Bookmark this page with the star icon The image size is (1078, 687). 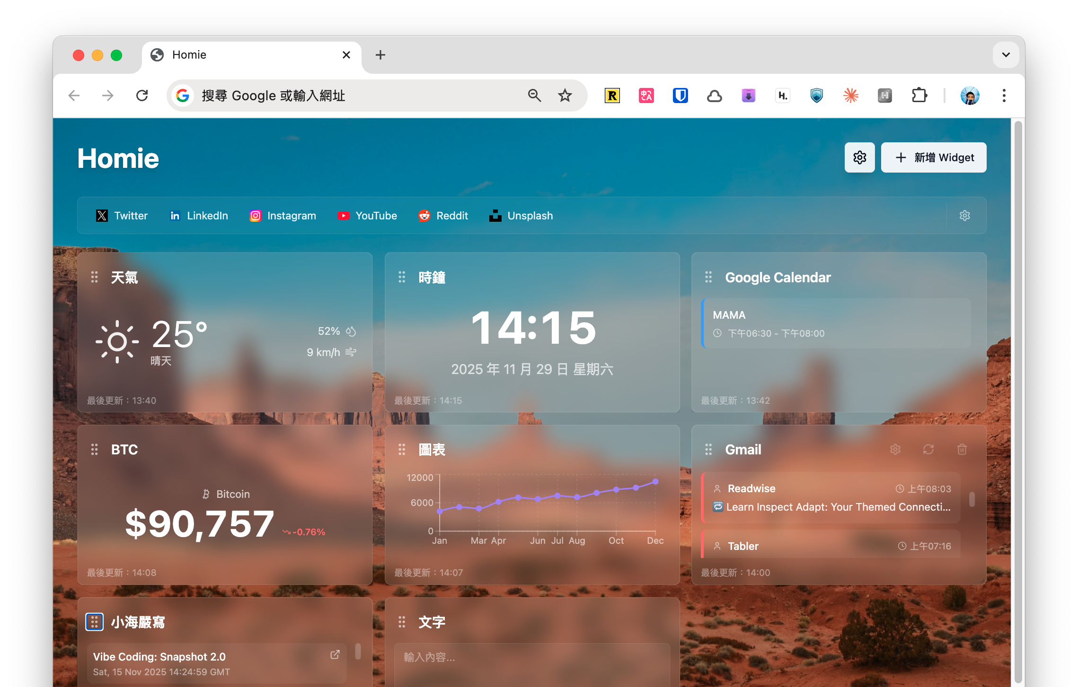pyautogui.click(x=565, y=96)
